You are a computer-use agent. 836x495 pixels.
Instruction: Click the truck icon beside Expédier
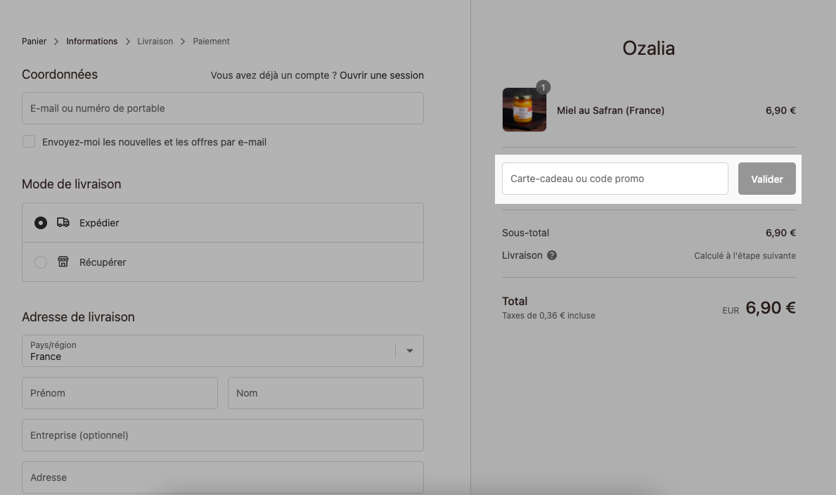[63, 222]
